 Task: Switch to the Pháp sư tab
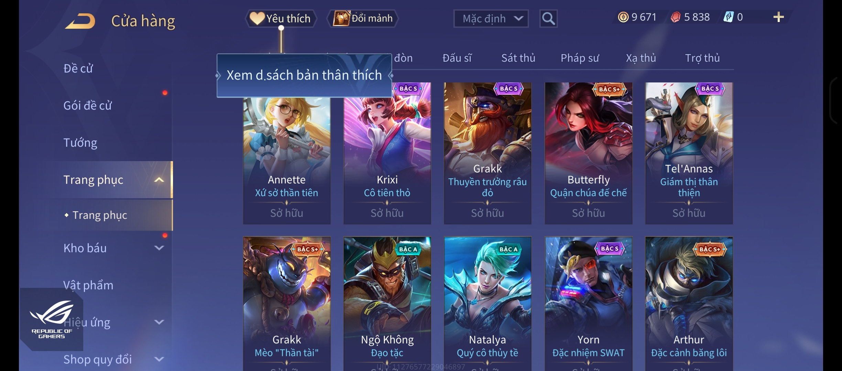[580, 58]
